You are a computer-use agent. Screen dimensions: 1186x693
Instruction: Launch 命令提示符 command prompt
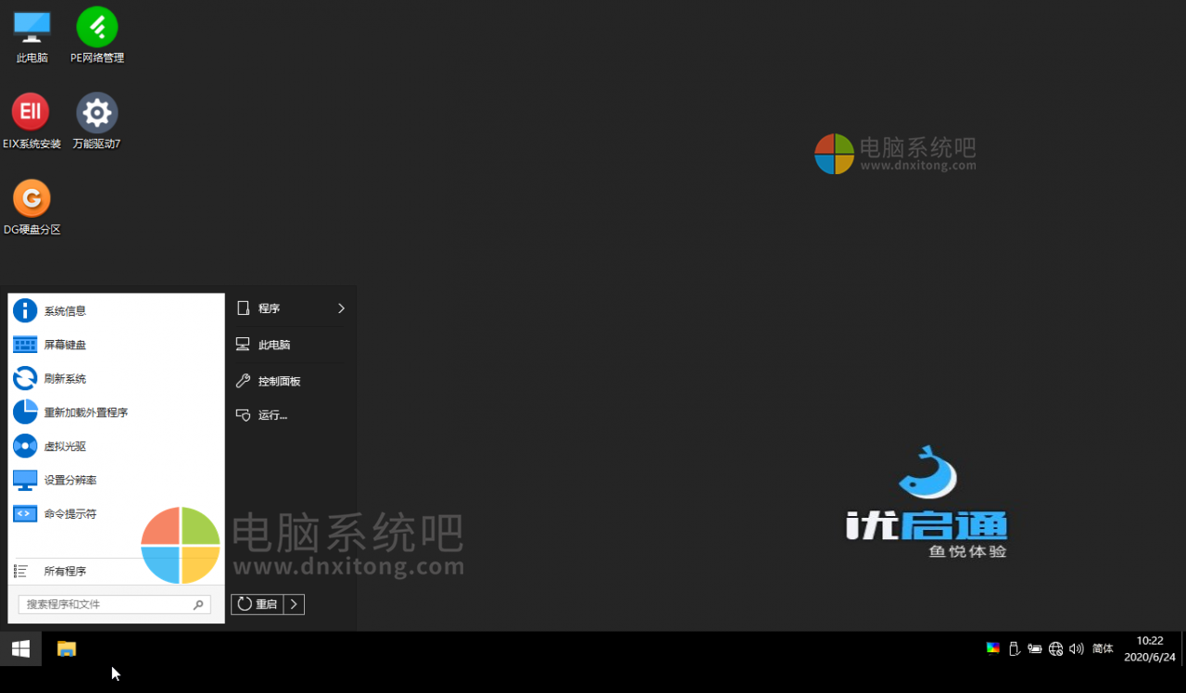(116, 513)
